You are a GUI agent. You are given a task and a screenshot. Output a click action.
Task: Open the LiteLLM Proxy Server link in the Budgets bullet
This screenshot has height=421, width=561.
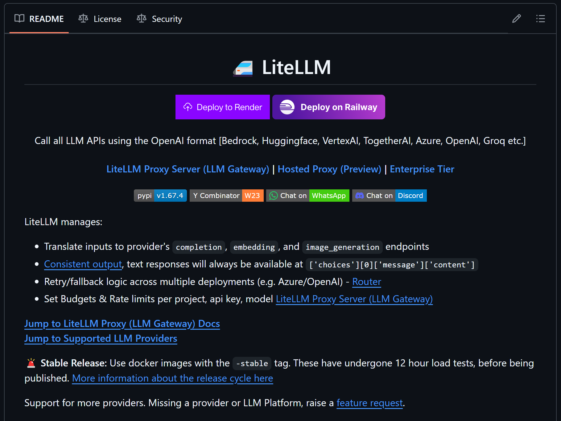(x=354, y=299)
